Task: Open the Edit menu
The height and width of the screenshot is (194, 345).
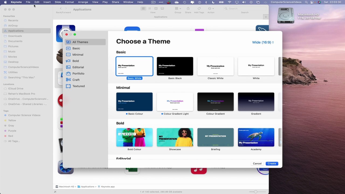Action: pos(37,2)
